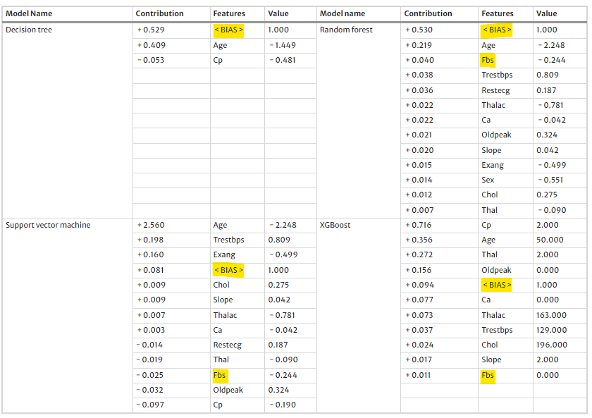Viewport: 592px width, 418px height.
Task: Click Thal feature in Random forest rows
Action: [x=489, y=210]
